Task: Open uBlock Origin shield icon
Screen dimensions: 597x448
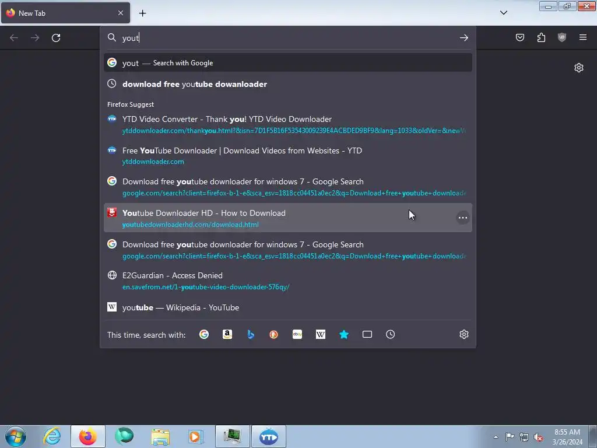Action: [562, 37]
